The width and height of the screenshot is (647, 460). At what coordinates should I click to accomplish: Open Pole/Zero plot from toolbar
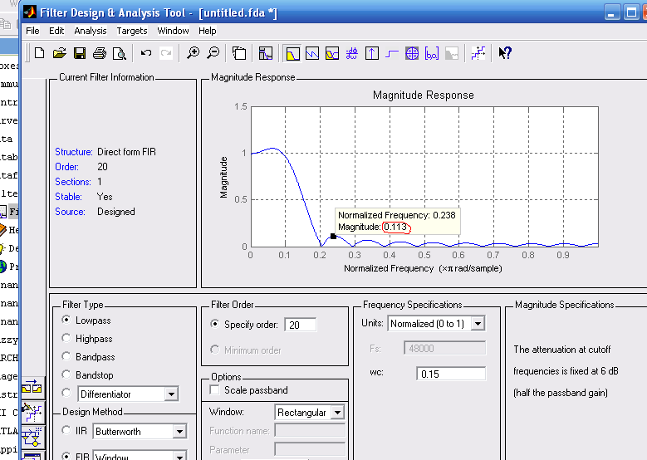[412, 53]
